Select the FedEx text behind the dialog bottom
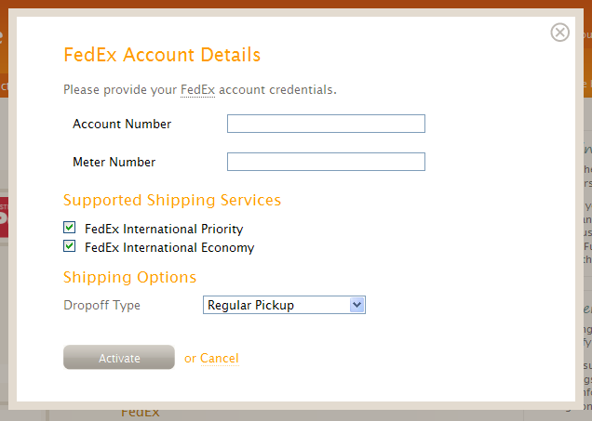592x421 pixels. coord(140,414)
